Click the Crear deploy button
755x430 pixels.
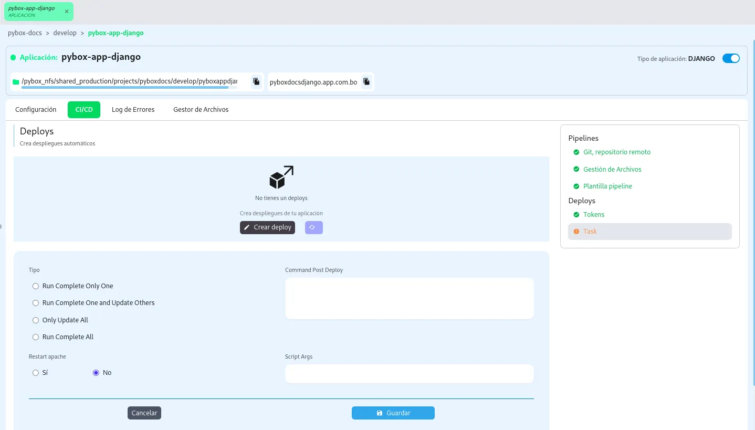[267, 227]
